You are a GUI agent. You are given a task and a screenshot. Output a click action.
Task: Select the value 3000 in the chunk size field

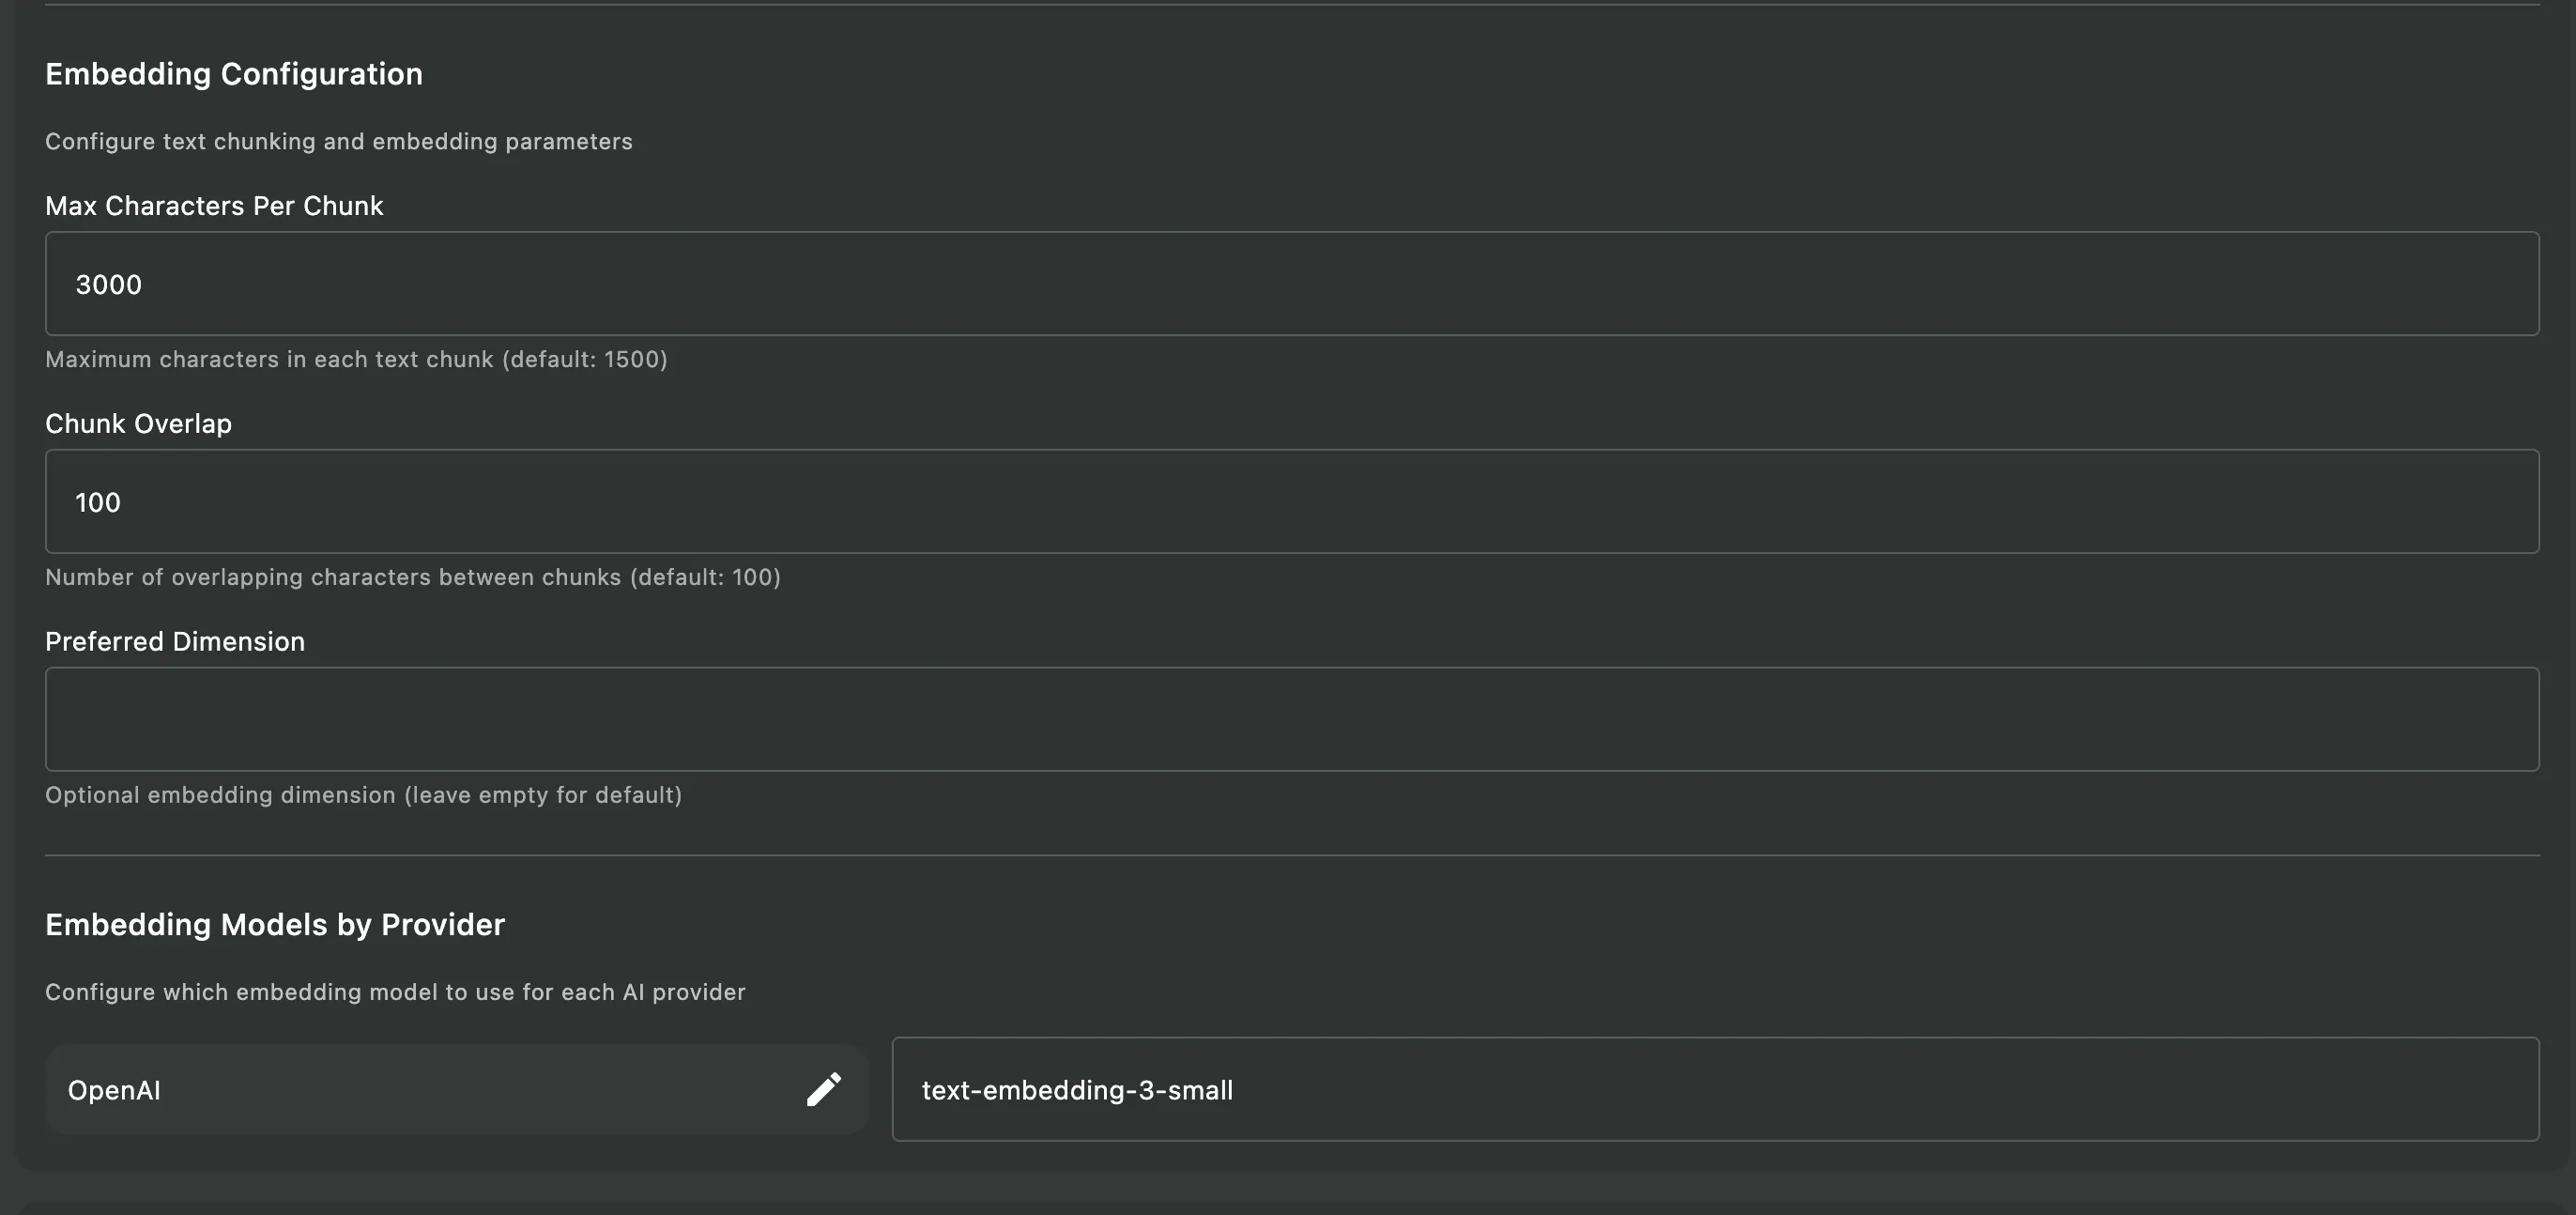coord(109,284)
